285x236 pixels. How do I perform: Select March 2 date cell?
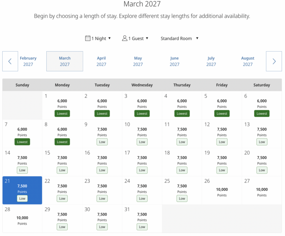pos(102,105)
